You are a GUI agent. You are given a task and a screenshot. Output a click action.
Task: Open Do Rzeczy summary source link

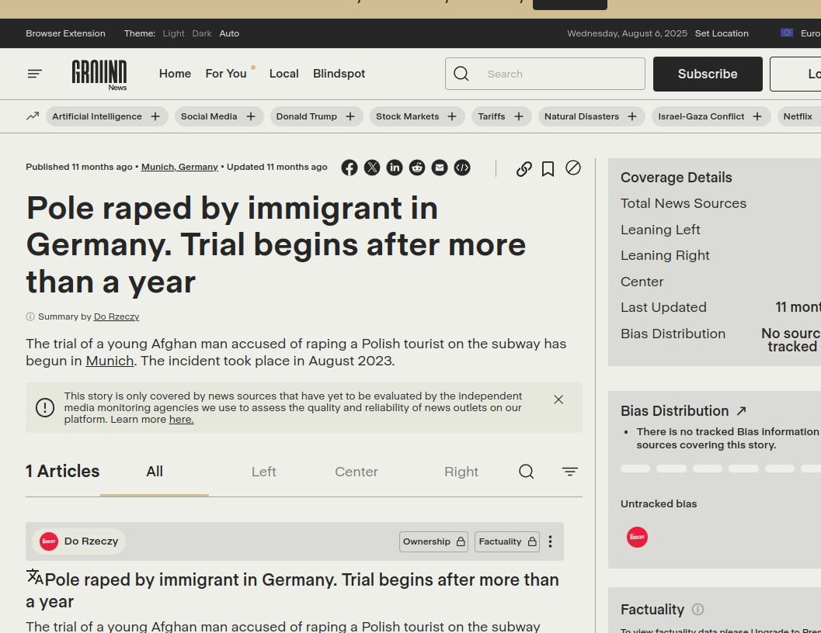[117, 316]
